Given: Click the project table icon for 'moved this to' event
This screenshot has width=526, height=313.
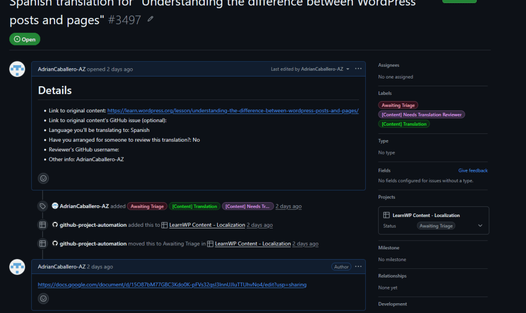Looking at the screenshot, I should pyautogui.click(x=43, y=244).
